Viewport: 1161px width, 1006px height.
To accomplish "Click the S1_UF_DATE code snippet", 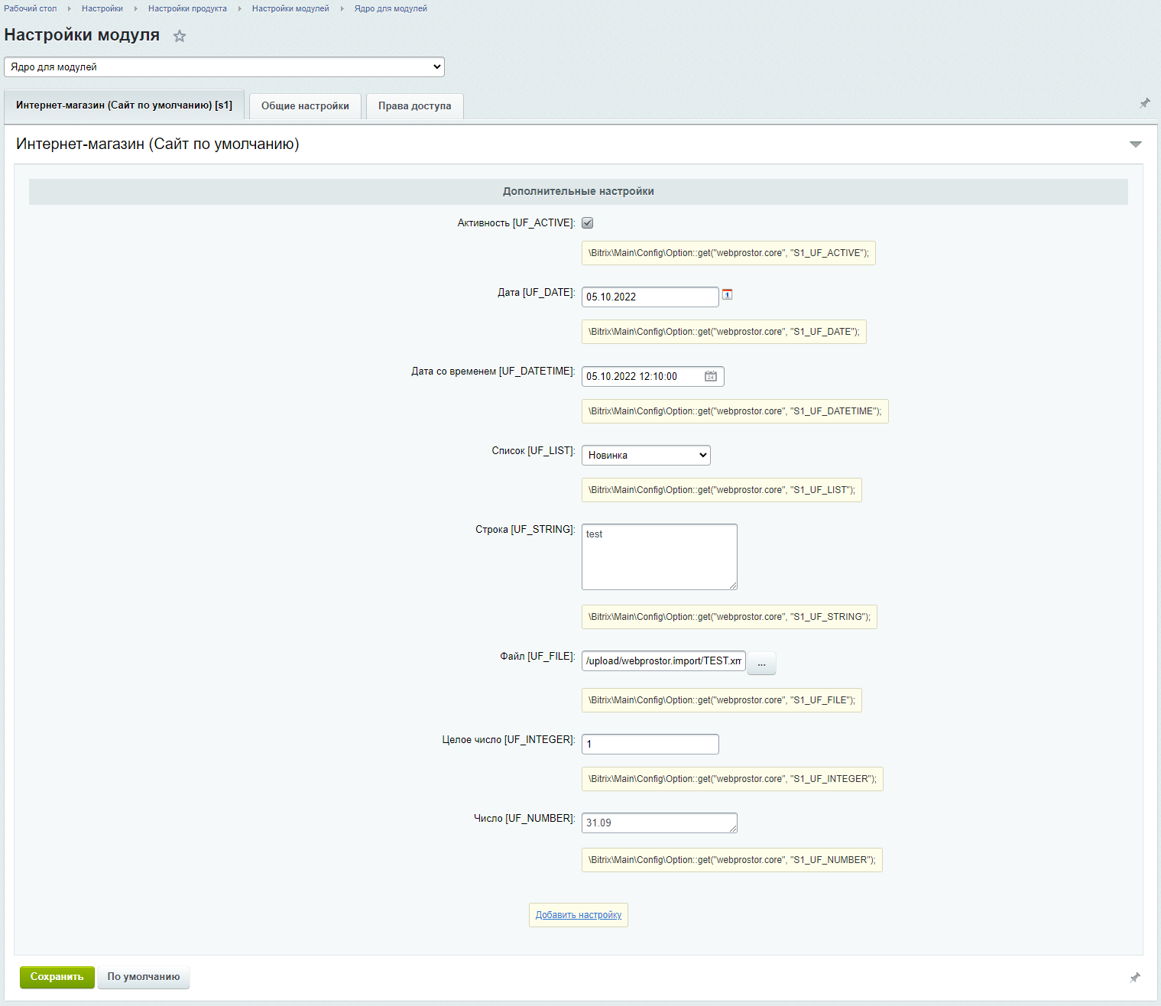I will (724, 332).
